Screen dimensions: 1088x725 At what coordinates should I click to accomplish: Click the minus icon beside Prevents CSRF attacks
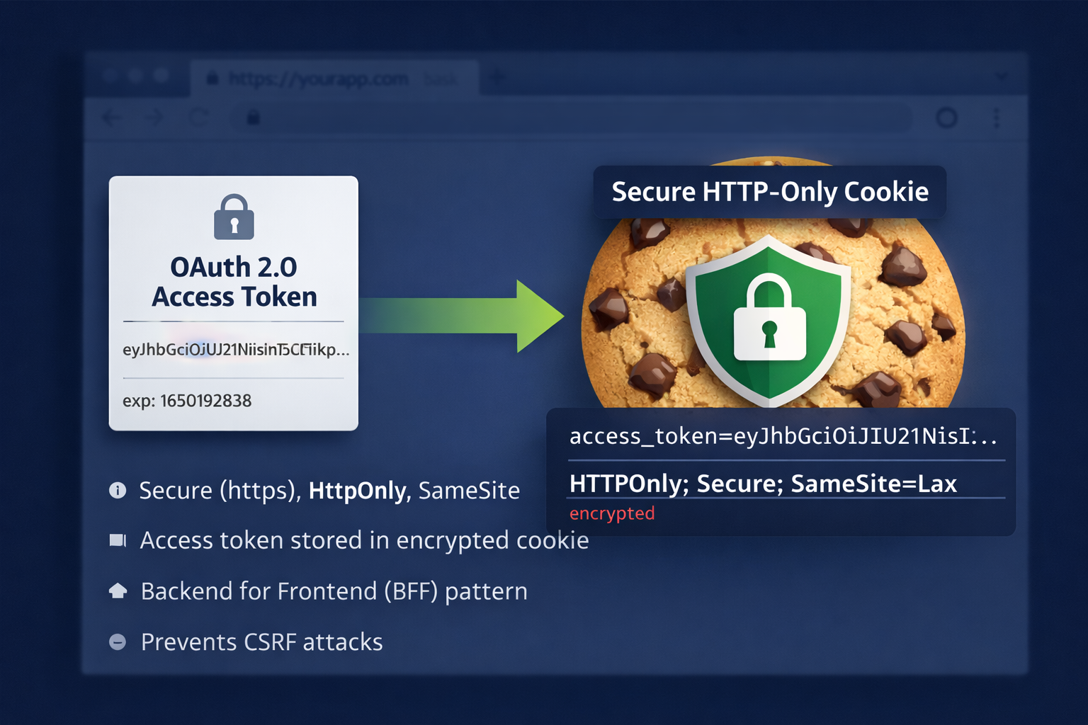click(x=118, y=642)
